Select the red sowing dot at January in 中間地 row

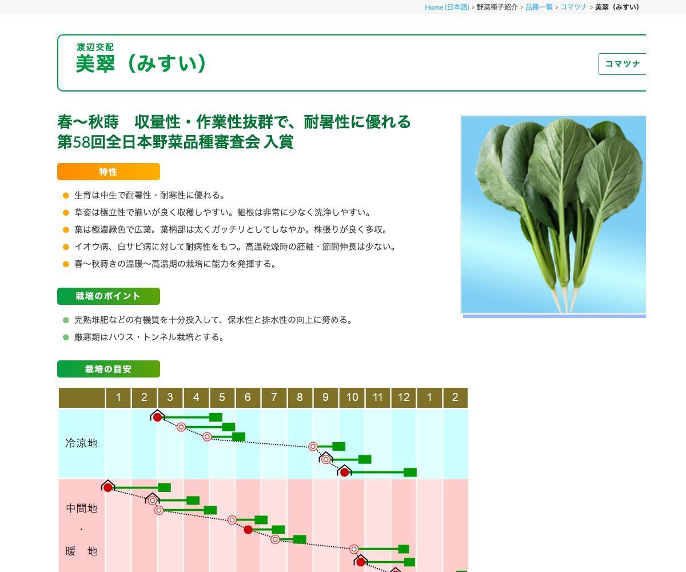coord(107,486)
